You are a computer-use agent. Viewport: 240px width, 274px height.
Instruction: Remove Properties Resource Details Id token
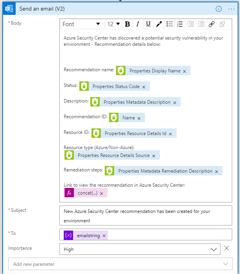coord(170,134)
